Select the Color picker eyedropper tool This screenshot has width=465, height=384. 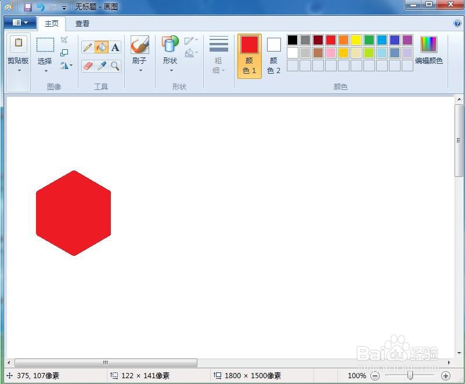[102, 66]
